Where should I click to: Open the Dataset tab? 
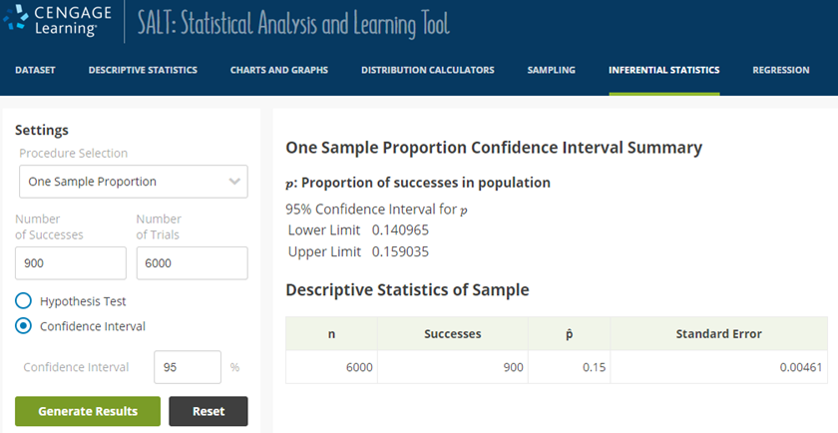point(35,70)
